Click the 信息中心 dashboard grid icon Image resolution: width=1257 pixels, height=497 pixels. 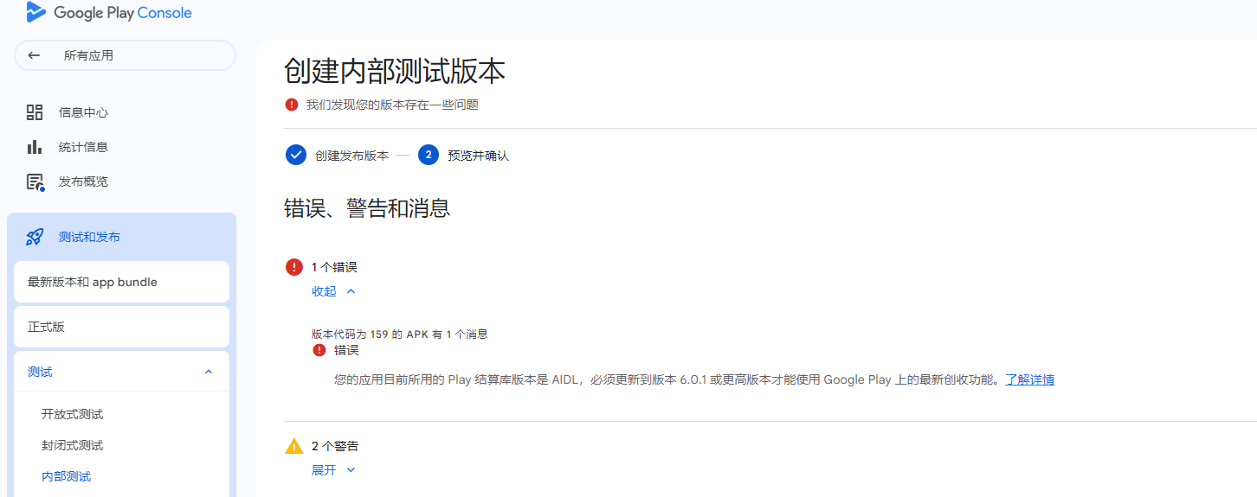(x=35, y=112)
